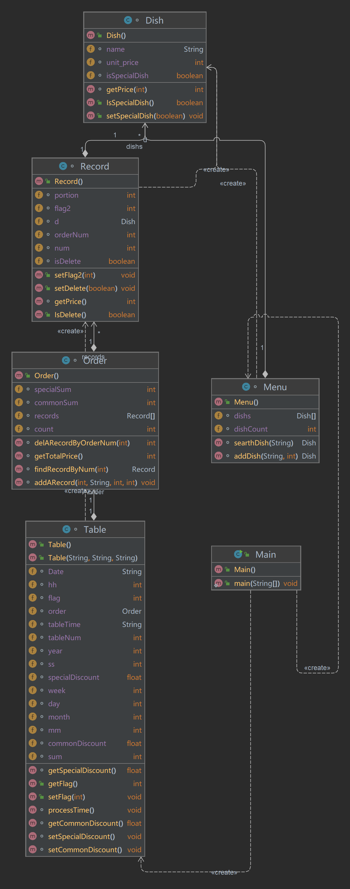This screenshot has width=350, height=889.
Task: Select the Table class title
Action: coord(95,529)
